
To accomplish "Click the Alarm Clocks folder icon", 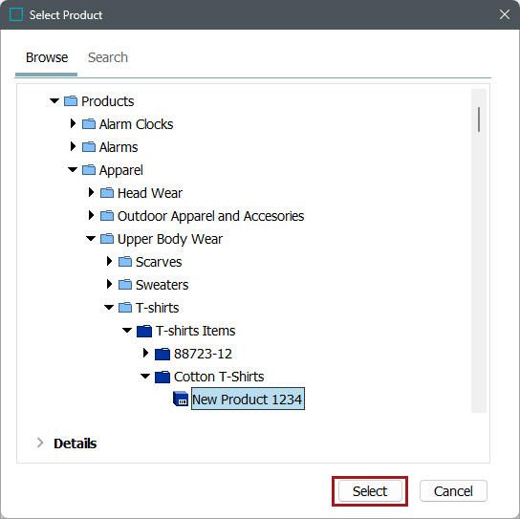I will pos(89,124).
